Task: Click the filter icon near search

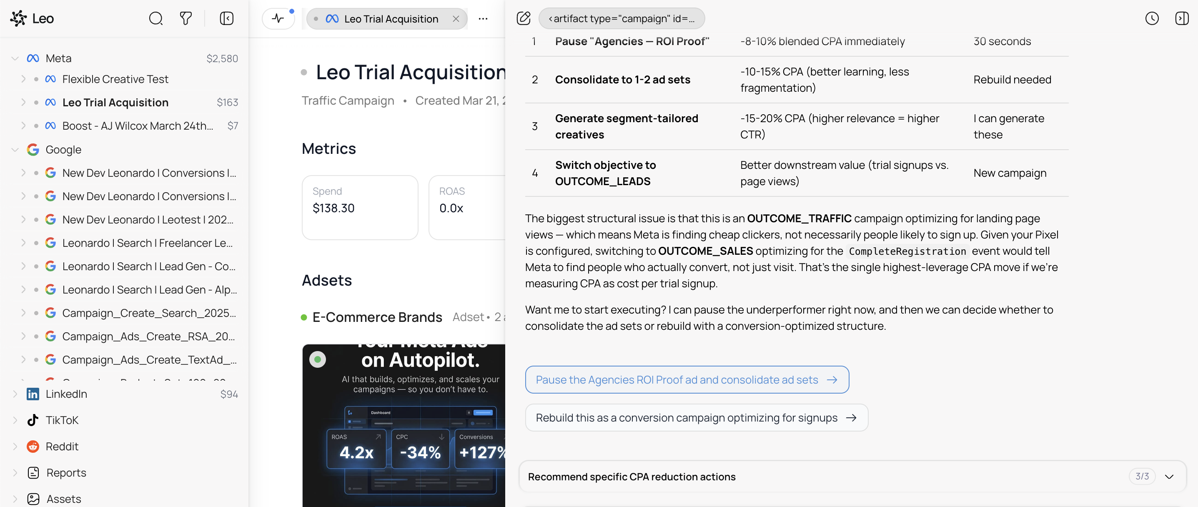Action: click(x=185, y=19)
